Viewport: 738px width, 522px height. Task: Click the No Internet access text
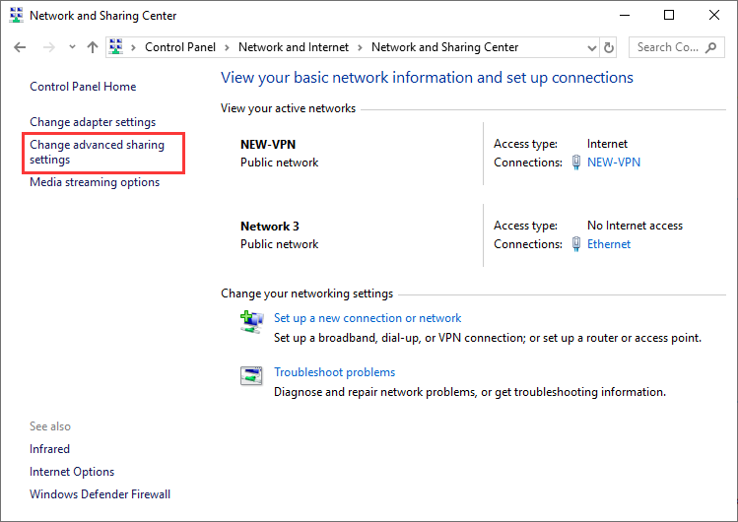coord(635,226)
